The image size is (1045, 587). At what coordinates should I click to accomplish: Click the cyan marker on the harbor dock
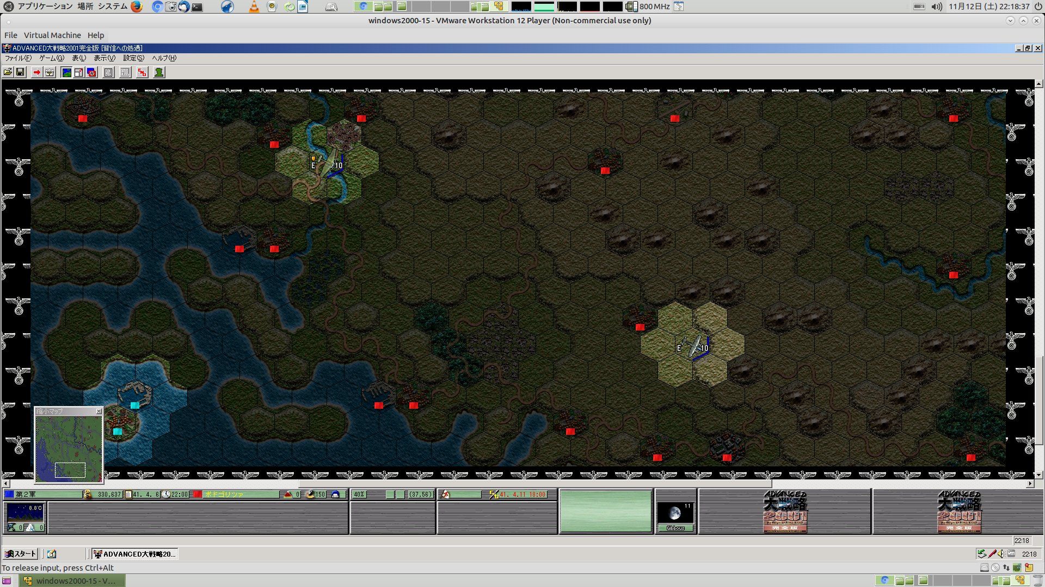(135, 405)
